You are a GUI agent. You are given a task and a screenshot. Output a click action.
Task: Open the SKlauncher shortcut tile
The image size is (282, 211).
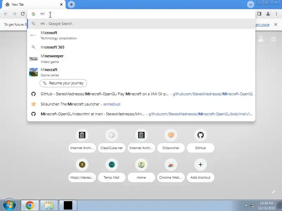point(171,141)
